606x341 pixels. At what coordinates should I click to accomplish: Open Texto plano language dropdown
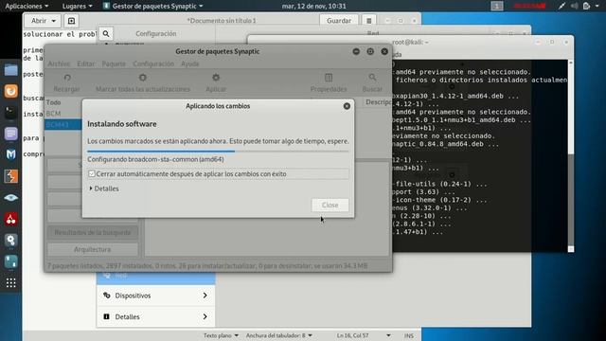221,335
